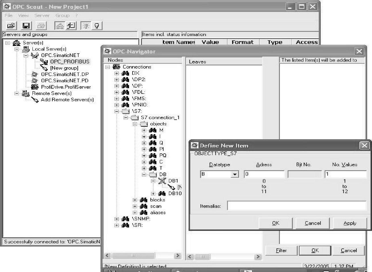
Task: Click OK in the Define New Item dialog
Action: [x=276, y=223]
